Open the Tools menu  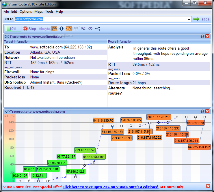tap(49, 12)
